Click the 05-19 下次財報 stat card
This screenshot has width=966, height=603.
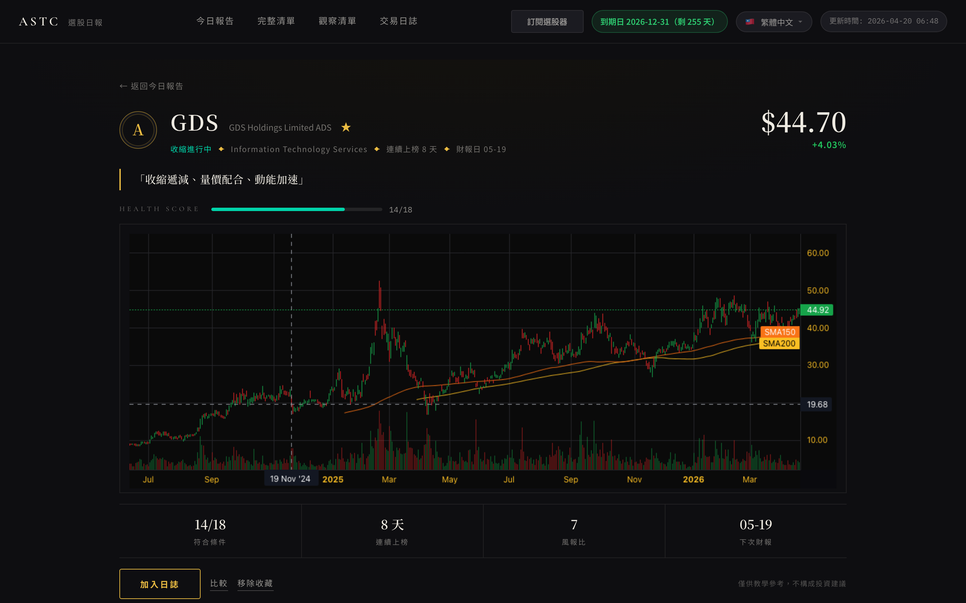point(756,531)
